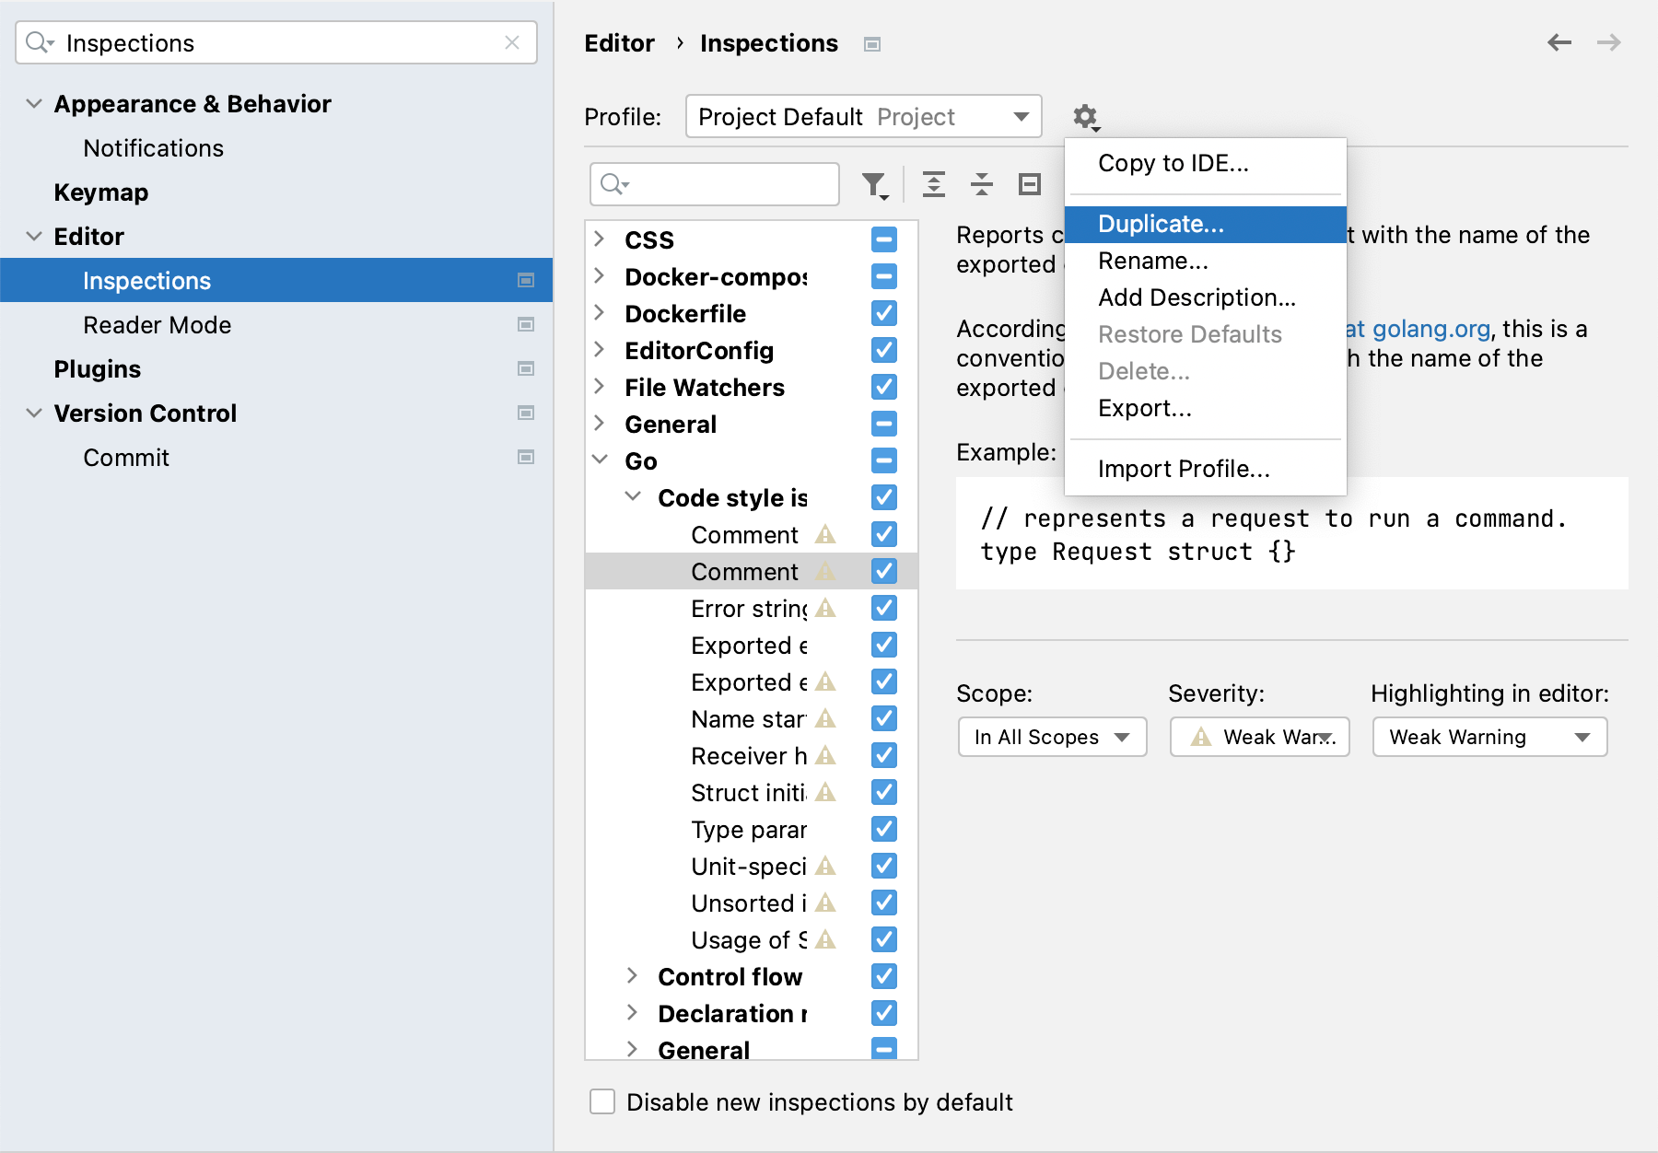
Task: Expand the CSS inspection group
Action: click(600, 239)
